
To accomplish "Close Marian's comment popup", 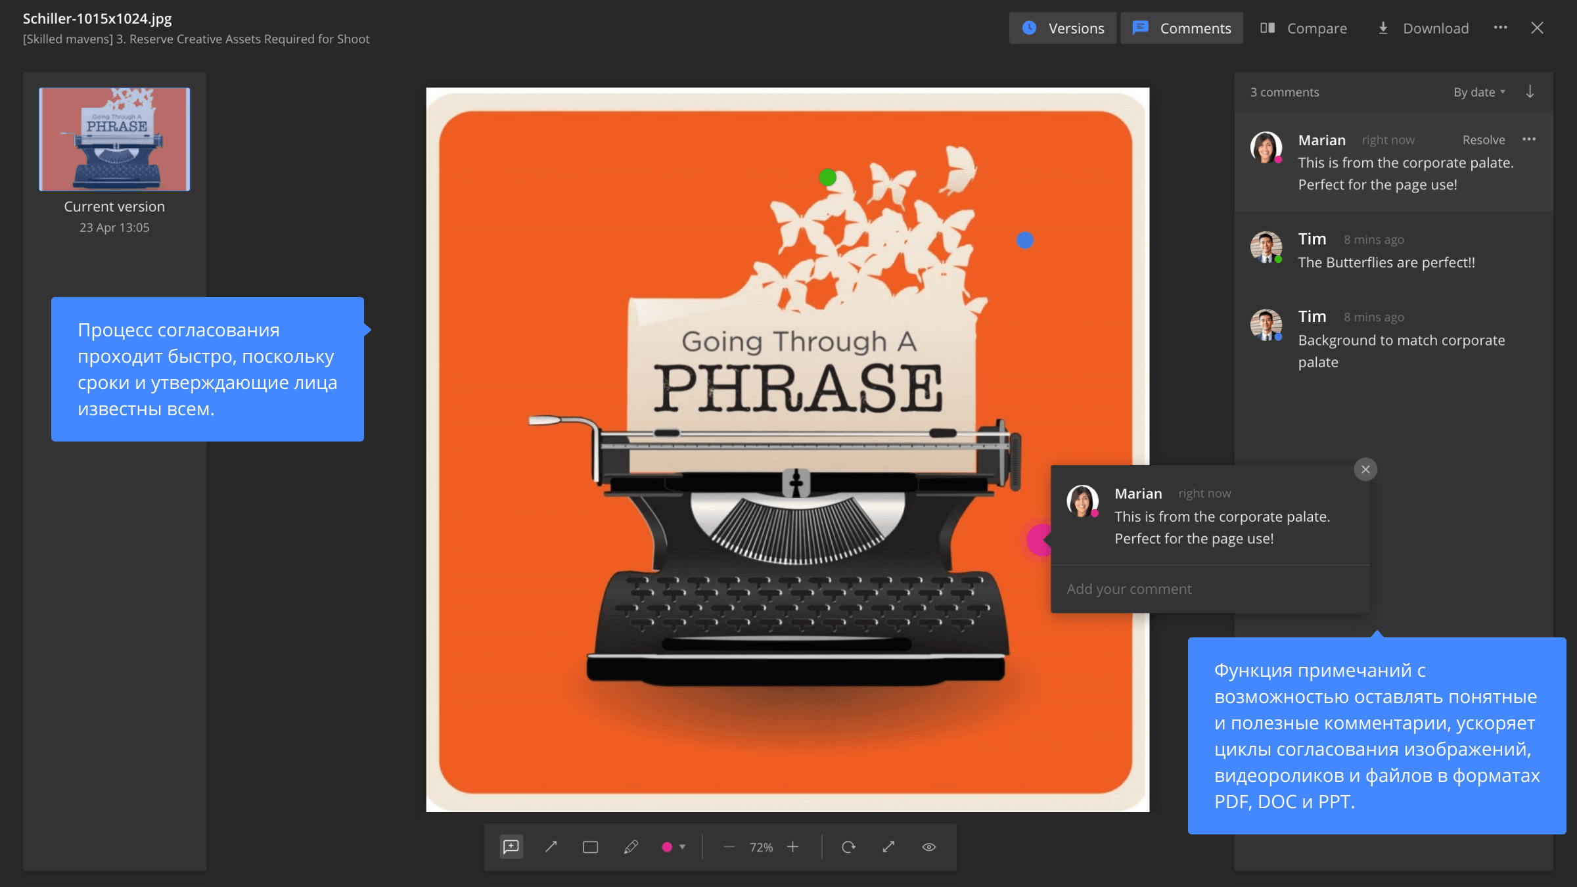I will coord(1365,469).
